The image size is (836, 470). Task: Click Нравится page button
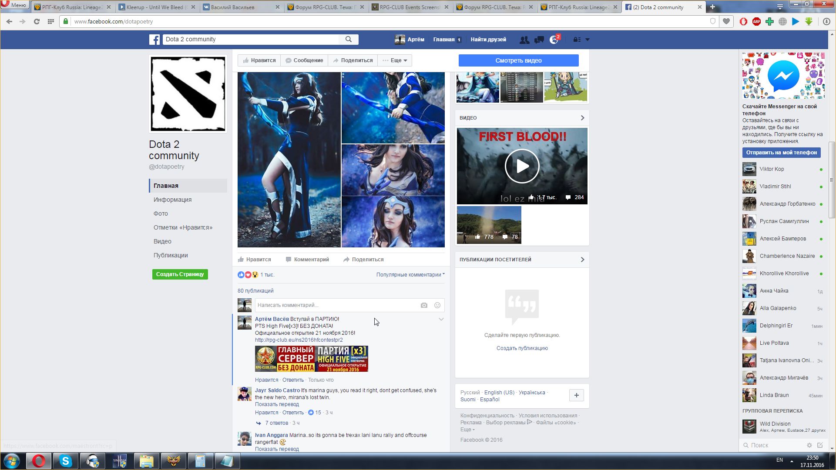[x=259, y=60]
